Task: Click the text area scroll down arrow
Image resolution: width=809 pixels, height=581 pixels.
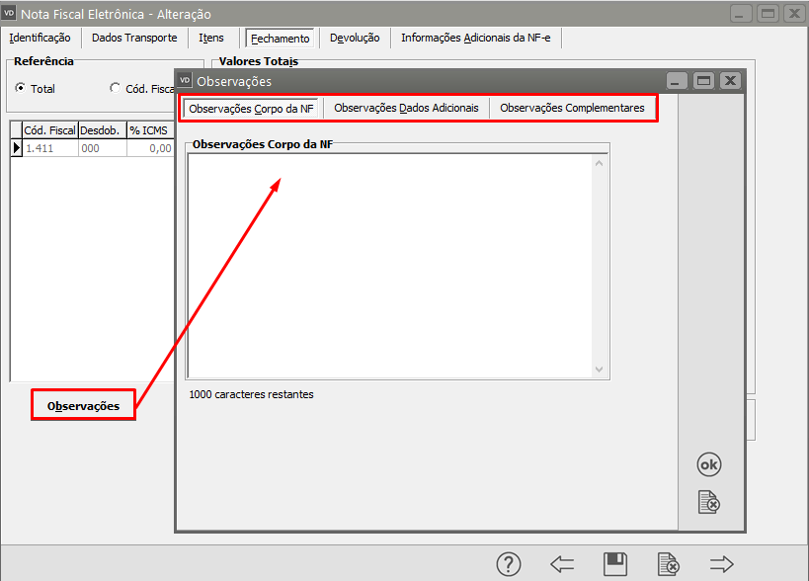Action: [599, 369]
